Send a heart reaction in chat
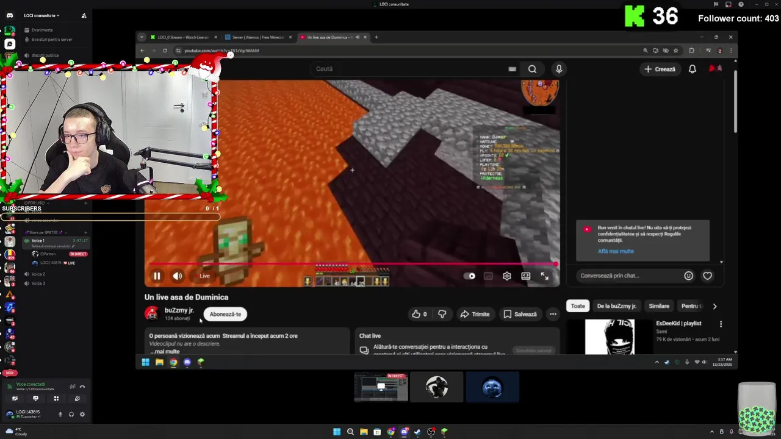 pos(707,276)
